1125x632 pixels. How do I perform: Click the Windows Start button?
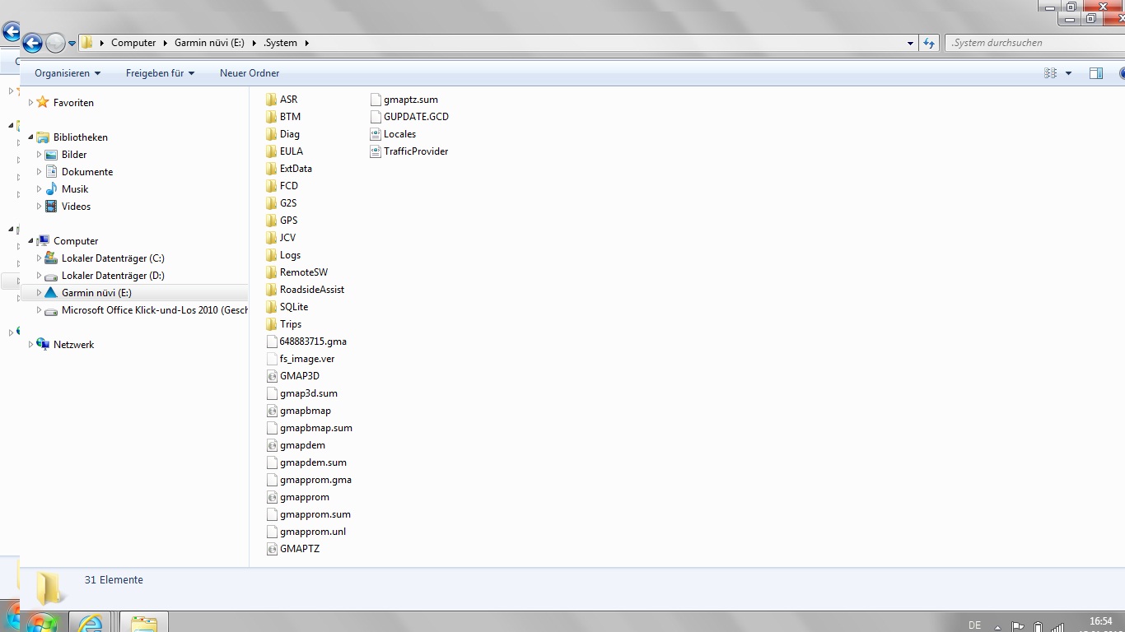(x=41, y=622)
